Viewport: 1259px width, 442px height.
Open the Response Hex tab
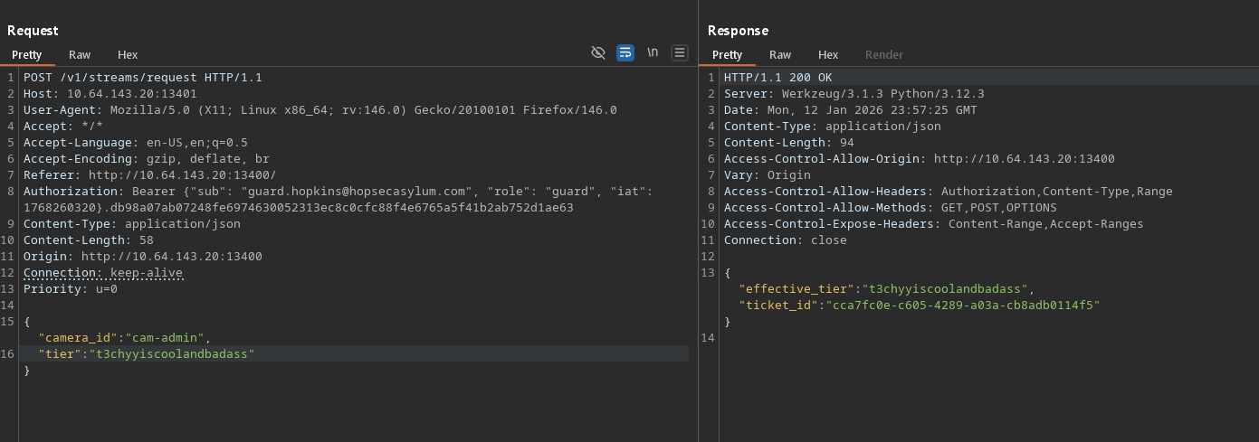828,55
